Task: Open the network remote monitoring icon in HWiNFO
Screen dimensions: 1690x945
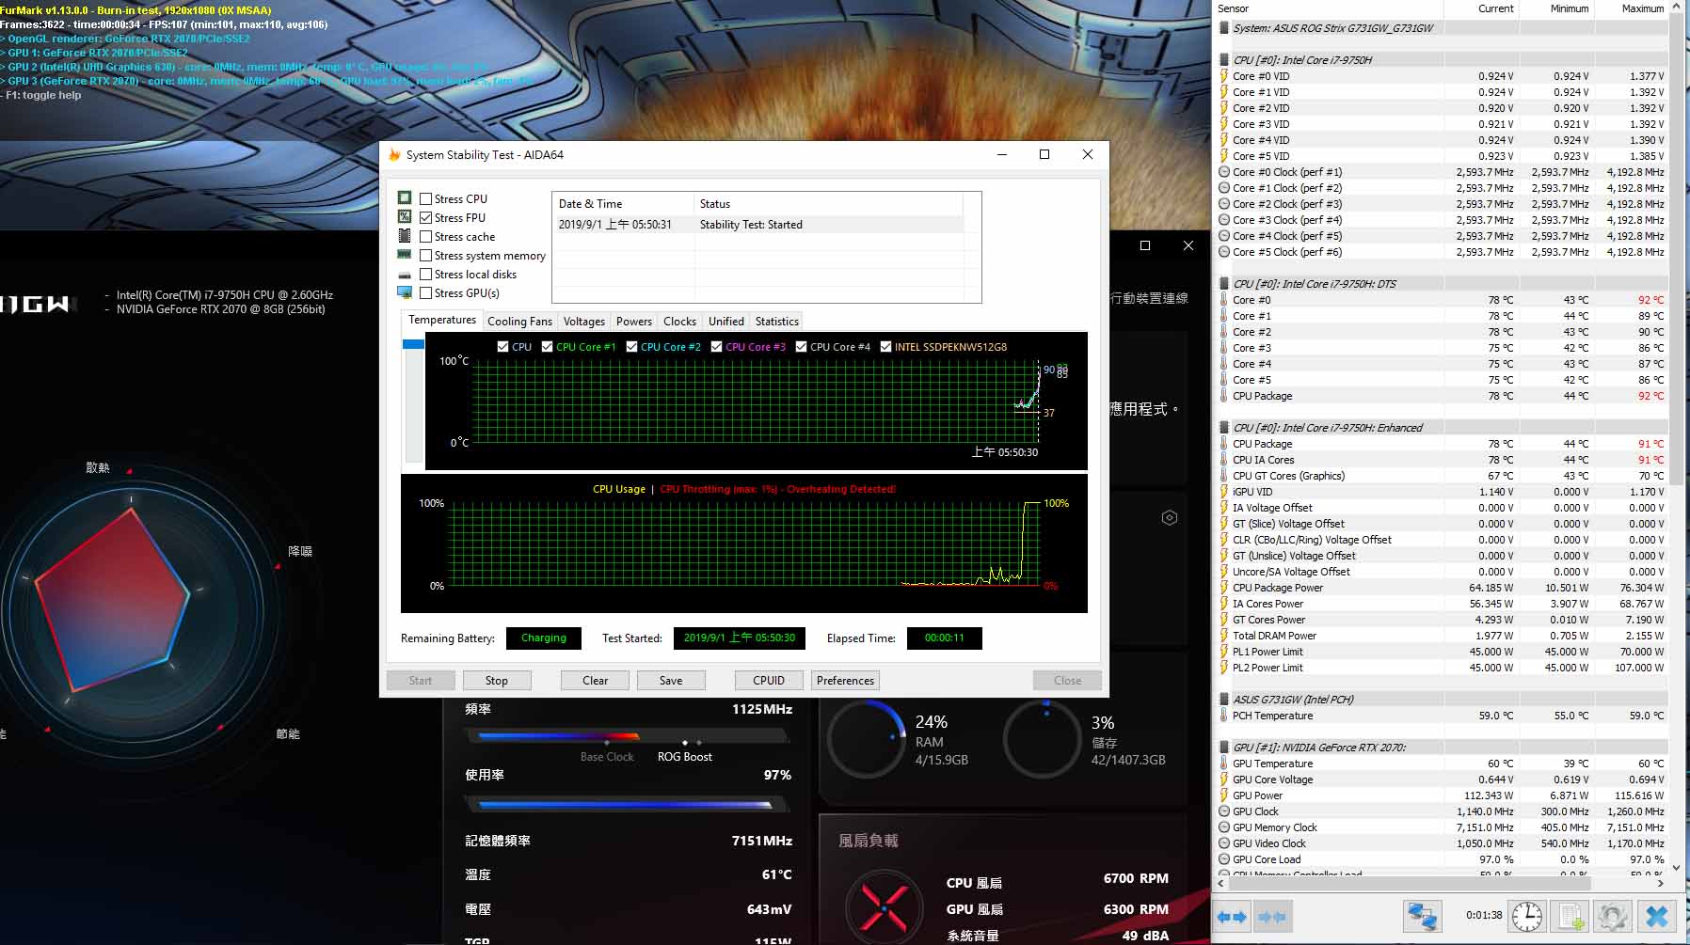Action: click(1422, 916)
